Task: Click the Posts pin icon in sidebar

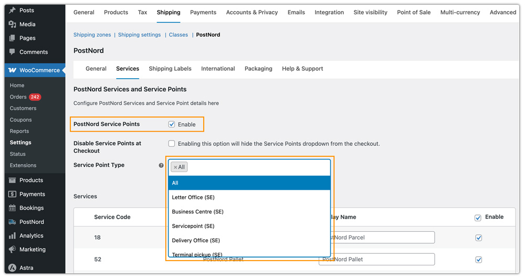Action: coord(13,10)
